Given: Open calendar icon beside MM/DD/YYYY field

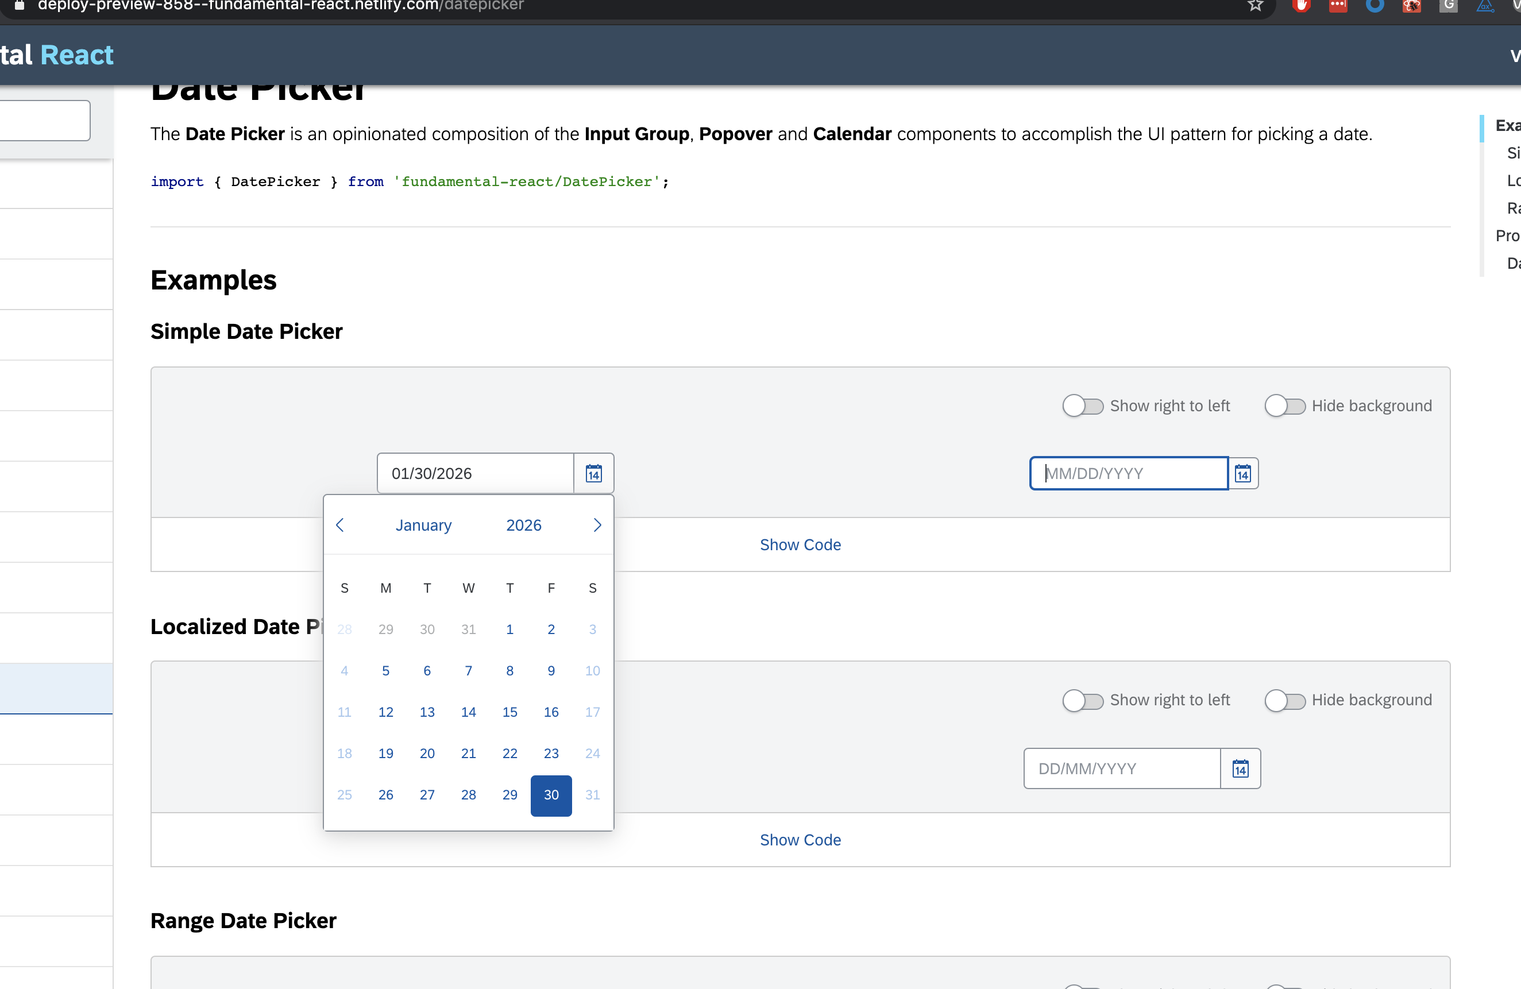Looking at the screenshot, I should coord(1243,473).
